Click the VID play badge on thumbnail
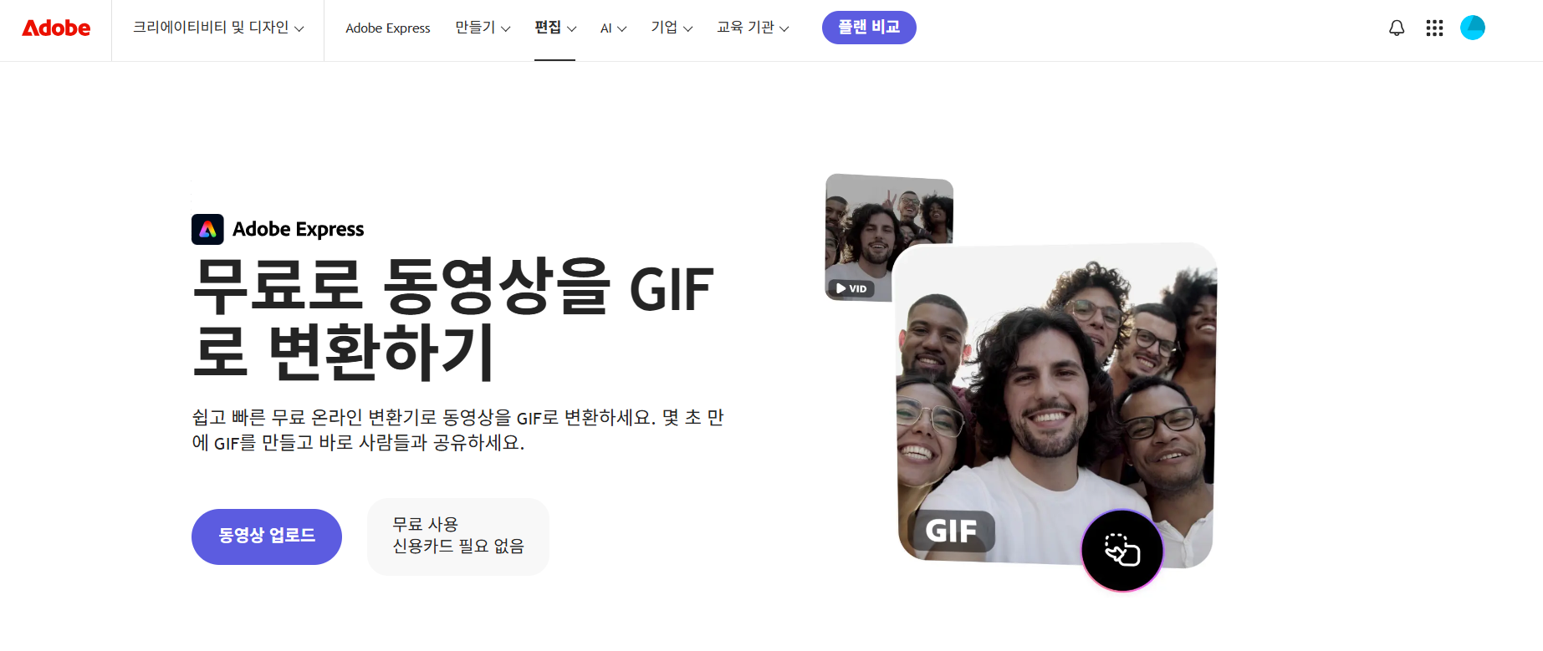 (852, 288)
